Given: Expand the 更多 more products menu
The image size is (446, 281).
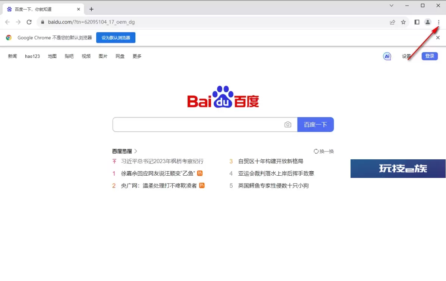Looking at the screenshot, I should (137, 56).
